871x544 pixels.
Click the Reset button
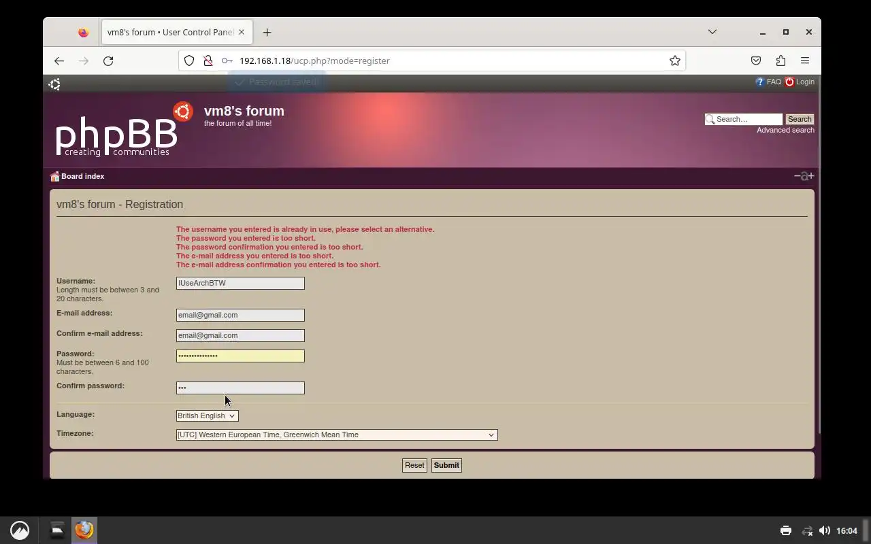414,465
